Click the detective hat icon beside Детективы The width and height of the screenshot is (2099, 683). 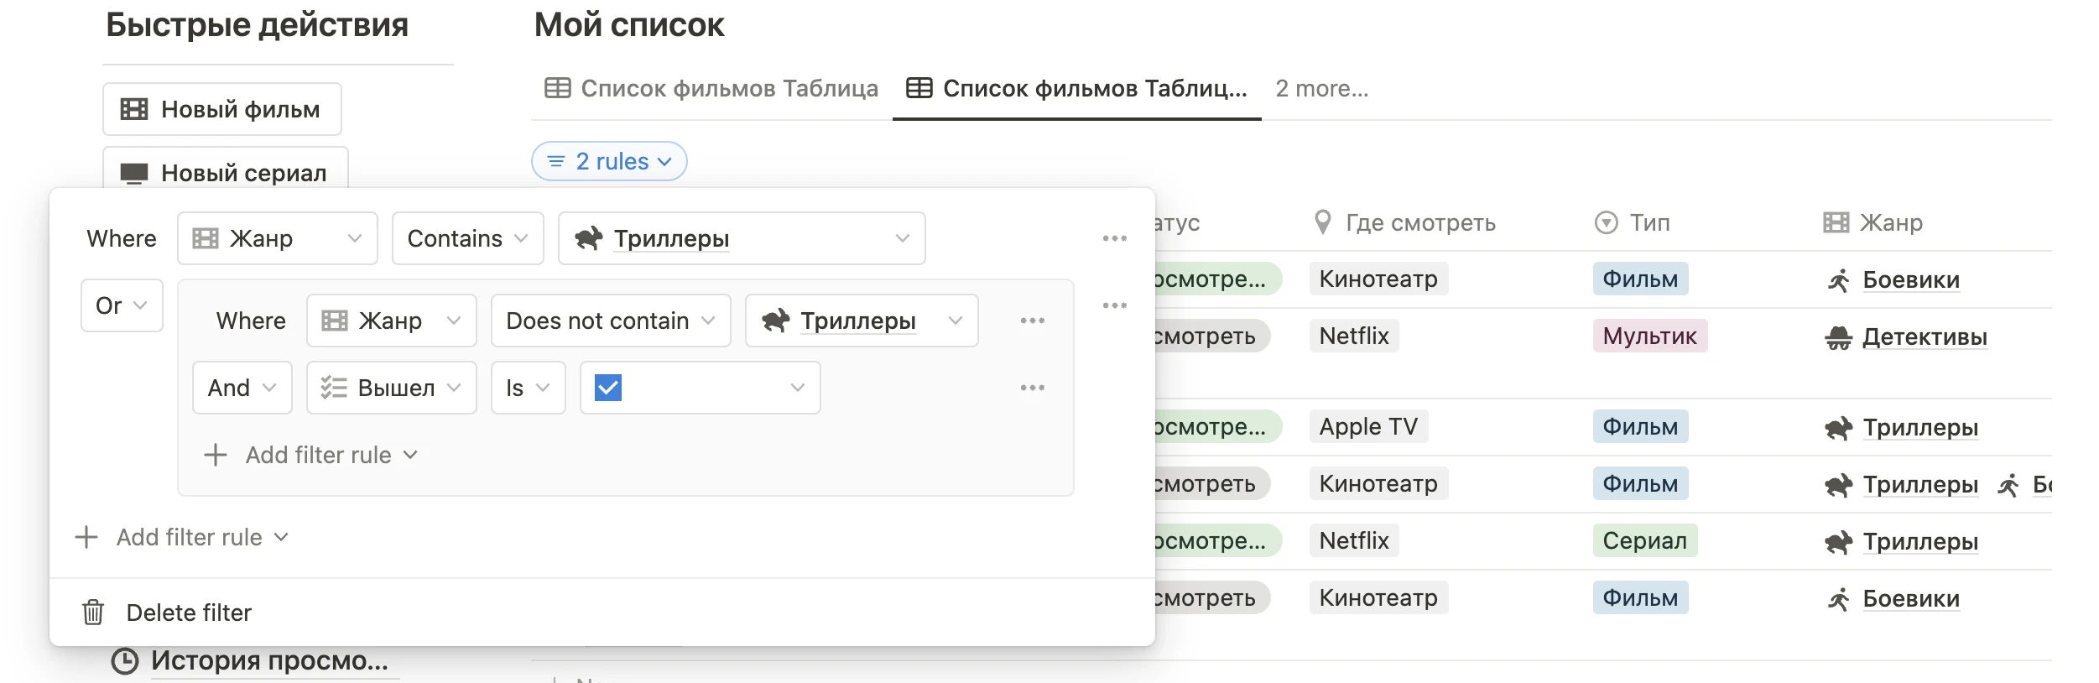pos(1838,337)
